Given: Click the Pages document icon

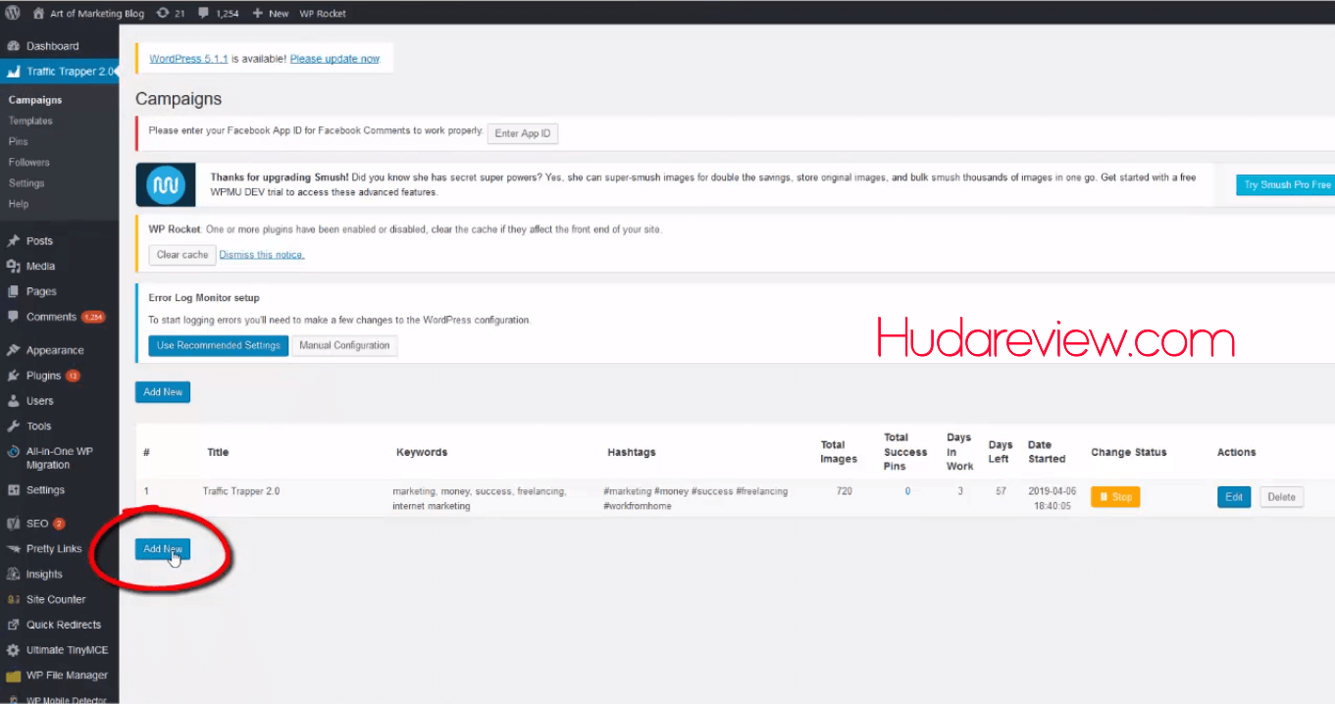Looking at the screenshot, I should pyautogui.click(x=13, y=291).
